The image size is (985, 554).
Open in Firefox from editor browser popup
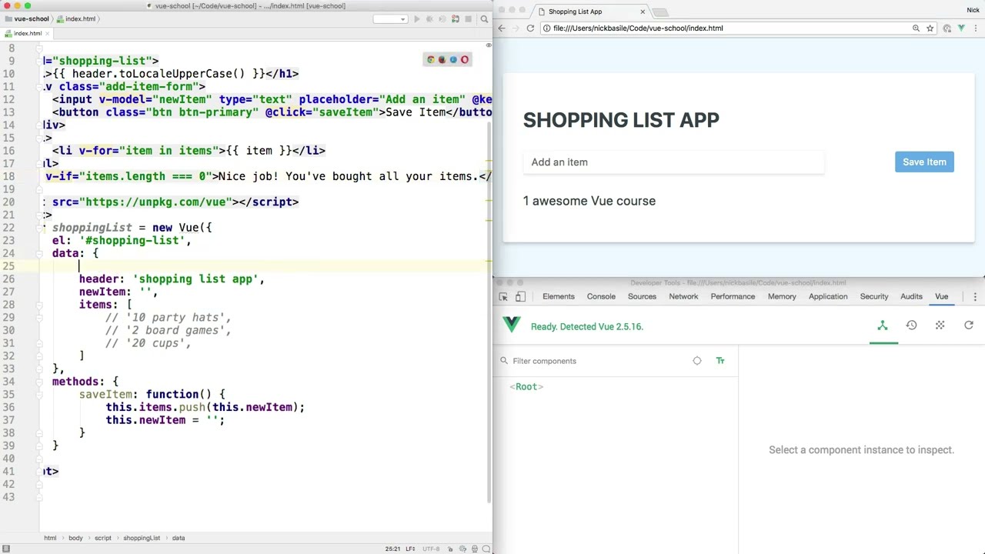(x=442, y=60)
